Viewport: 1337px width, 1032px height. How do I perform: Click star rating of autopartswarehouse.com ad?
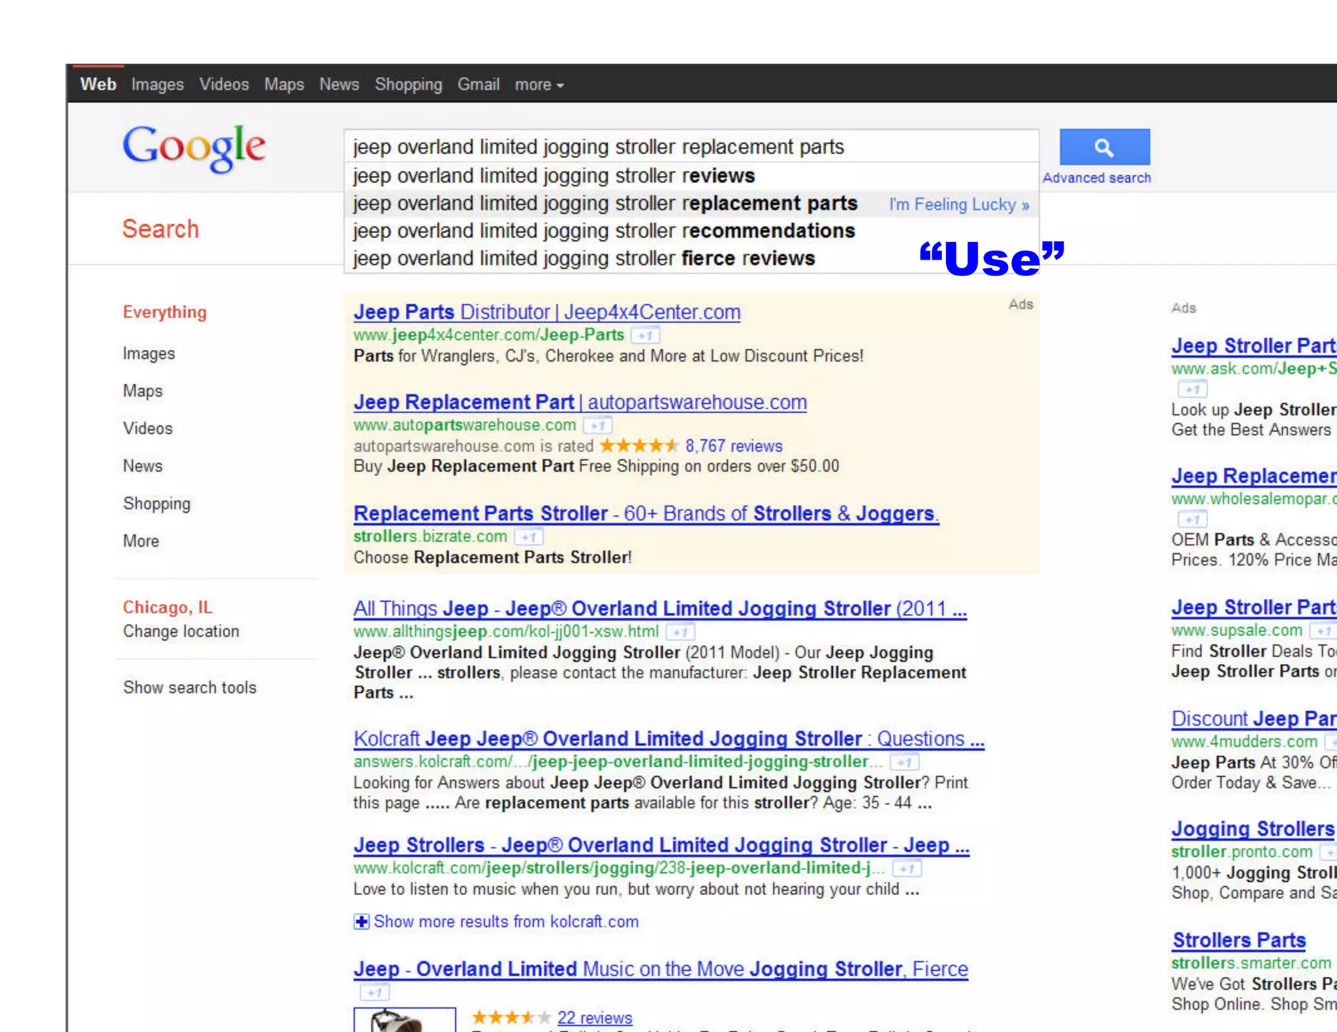[x=638, y=446]
